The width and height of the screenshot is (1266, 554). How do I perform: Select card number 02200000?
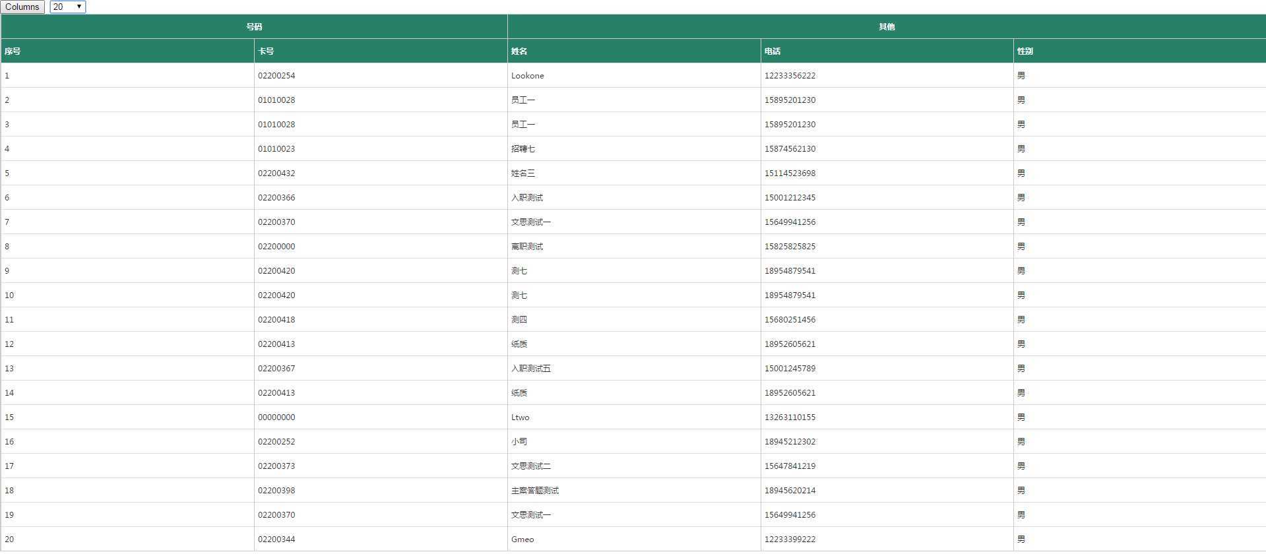pyautogui.click(x=276, y=247)
